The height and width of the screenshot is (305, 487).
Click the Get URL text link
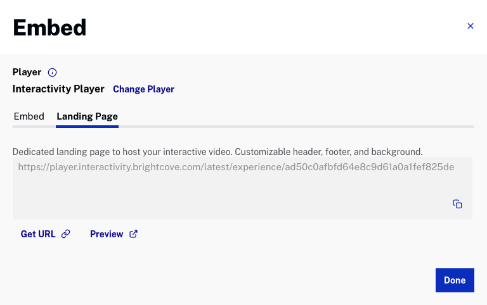point(38,234)
